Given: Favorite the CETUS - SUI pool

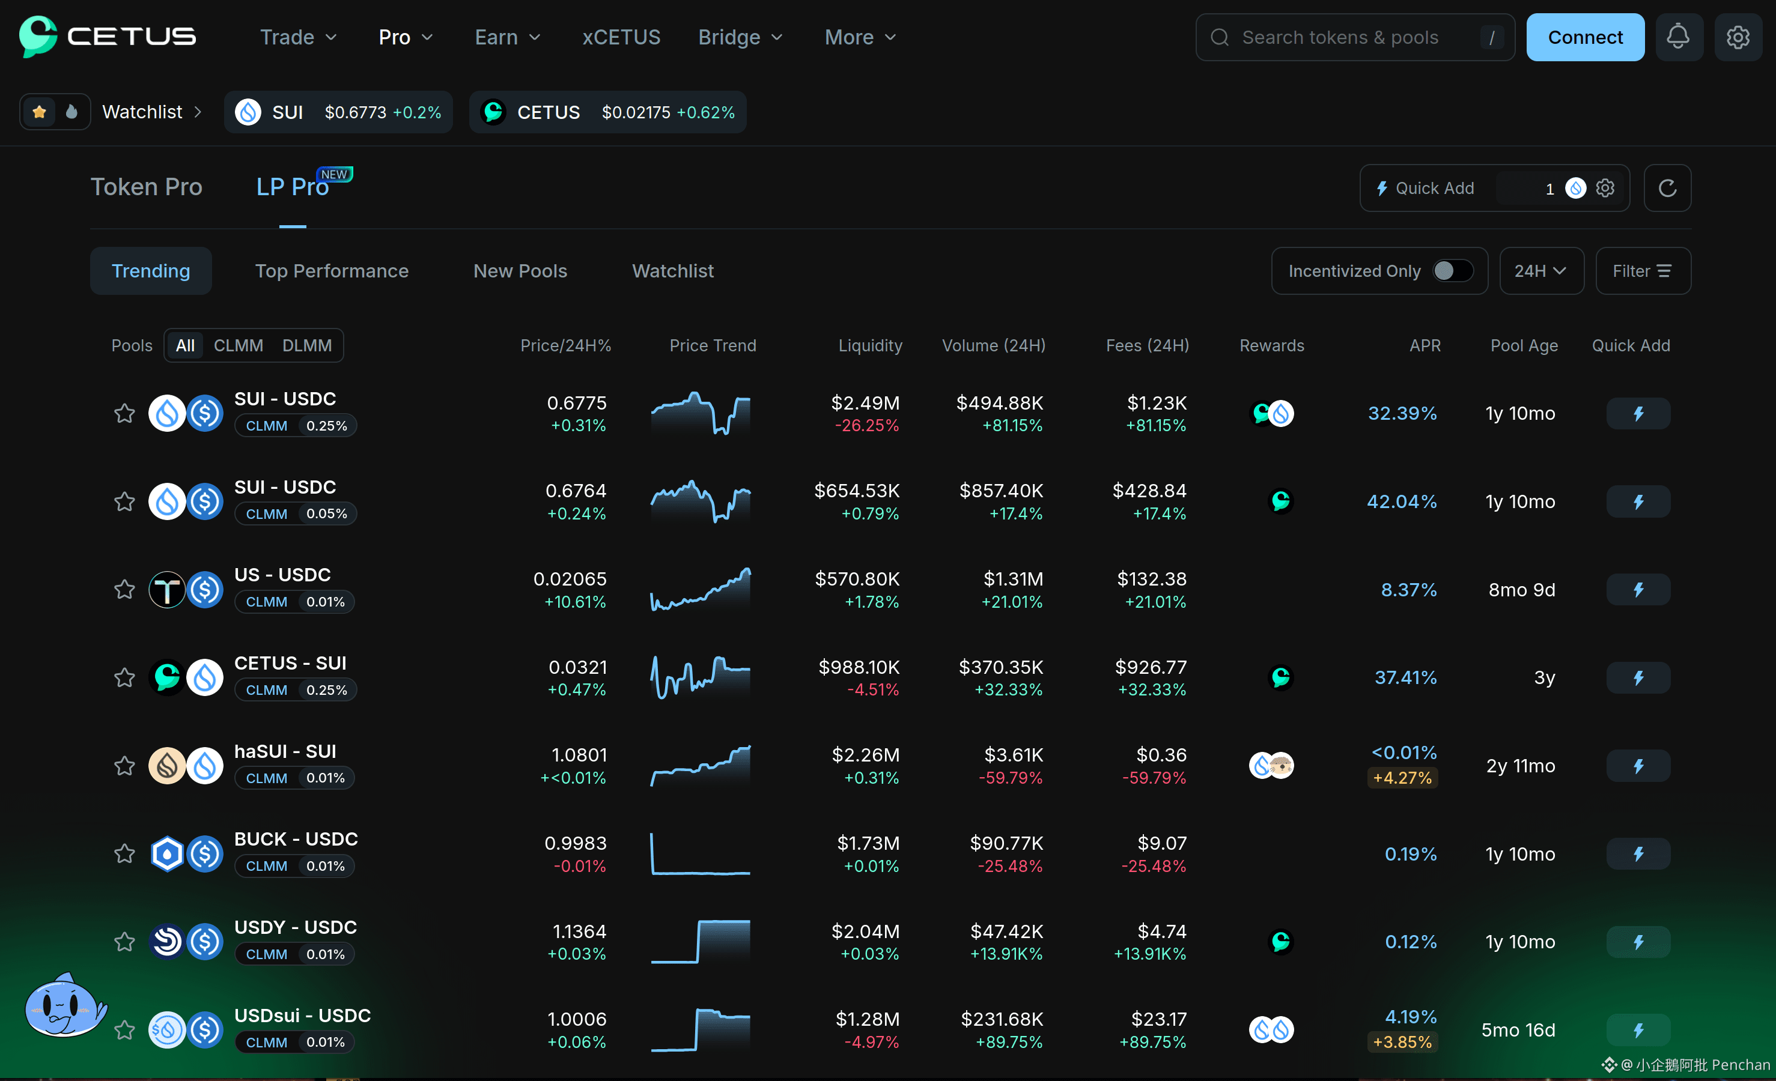Looking at the screenshot, I should point(125,677).
